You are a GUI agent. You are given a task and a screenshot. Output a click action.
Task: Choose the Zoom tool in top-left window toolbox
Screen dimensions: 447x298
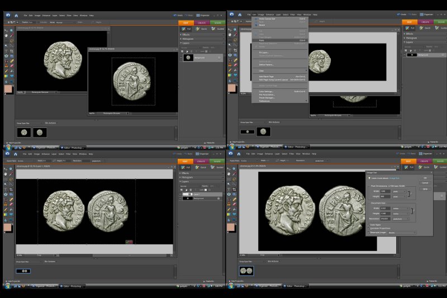tap(12, 30)
